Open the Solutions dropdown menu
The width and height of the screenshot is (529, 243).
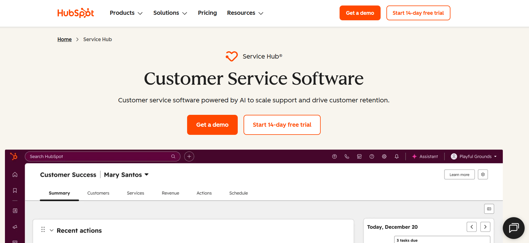(170, 13)
